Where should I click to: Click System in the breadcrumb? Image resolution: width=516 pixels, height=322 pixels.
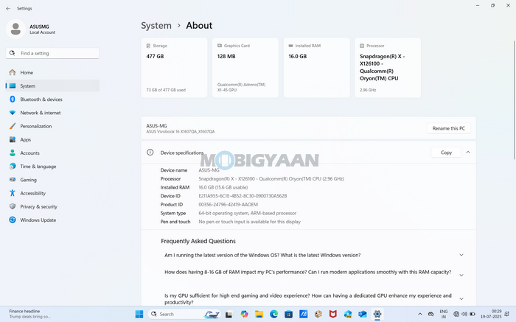tap(156, 26)
